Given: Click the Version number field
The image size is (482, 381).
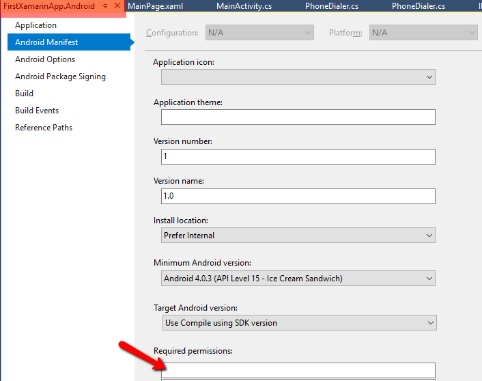Looking at the screenshot, I should 298,156.
